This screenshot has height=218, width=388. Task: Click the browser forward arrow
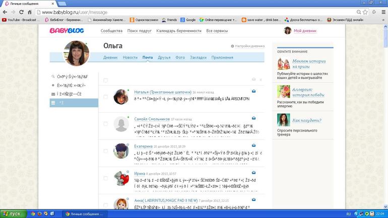[13, 12]
